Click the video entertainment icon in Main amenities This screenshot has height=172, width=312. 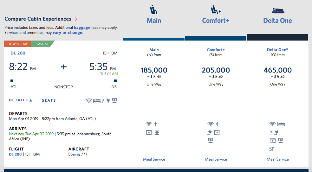pyautogui.click(x=149, y=132)
